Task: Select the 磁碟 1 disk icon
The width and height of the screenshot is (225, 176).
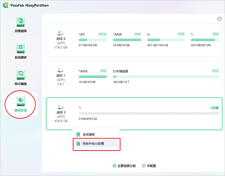Action: 61,70
